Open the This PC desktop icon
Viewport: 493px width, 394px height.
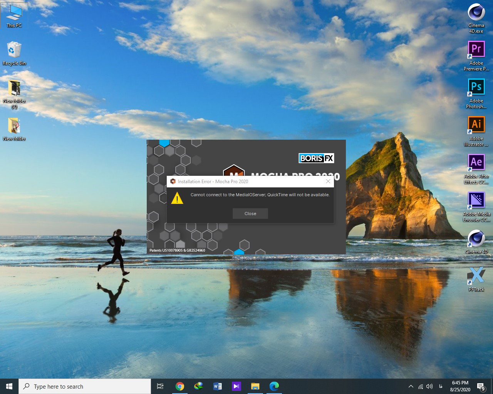click(14, 16)
